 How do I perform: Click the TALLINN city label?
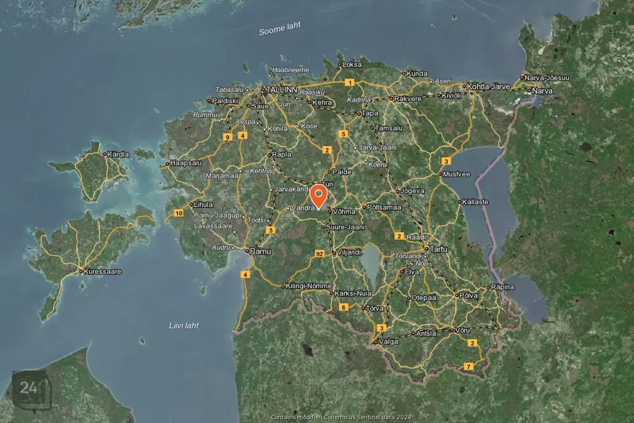281,89
